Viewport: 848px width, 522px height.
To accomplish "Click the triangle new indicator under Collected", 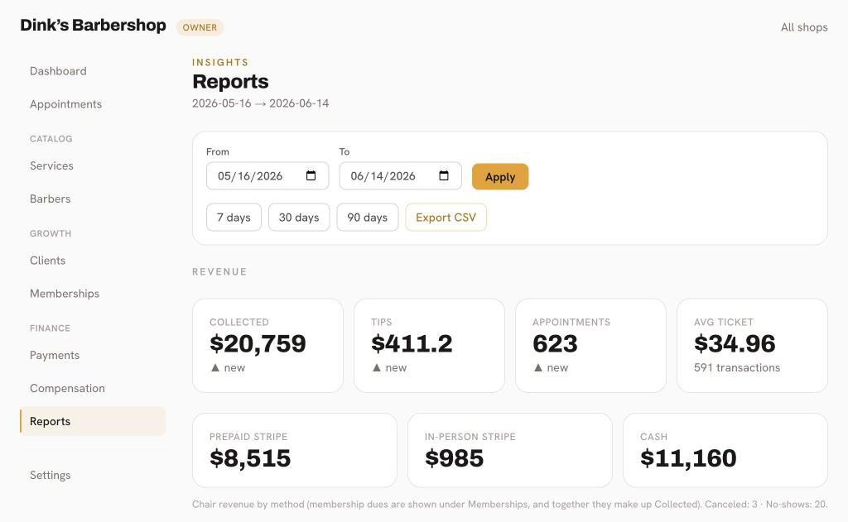I will (228, 367).
